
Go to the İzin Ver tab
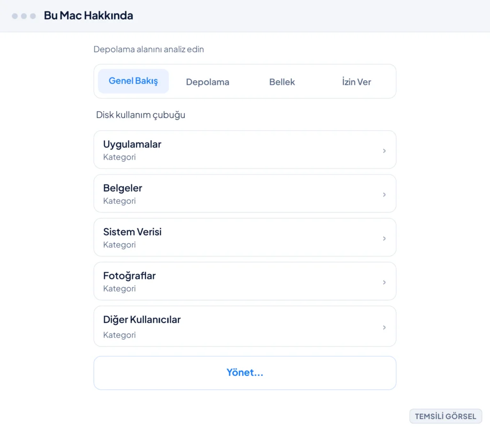[356, 82]
